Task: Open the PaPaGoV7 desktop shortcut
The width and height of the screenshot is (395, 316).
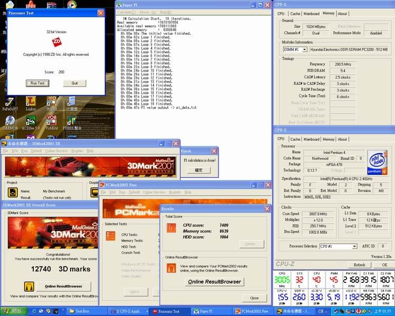Action: click(x=10, y=104)
